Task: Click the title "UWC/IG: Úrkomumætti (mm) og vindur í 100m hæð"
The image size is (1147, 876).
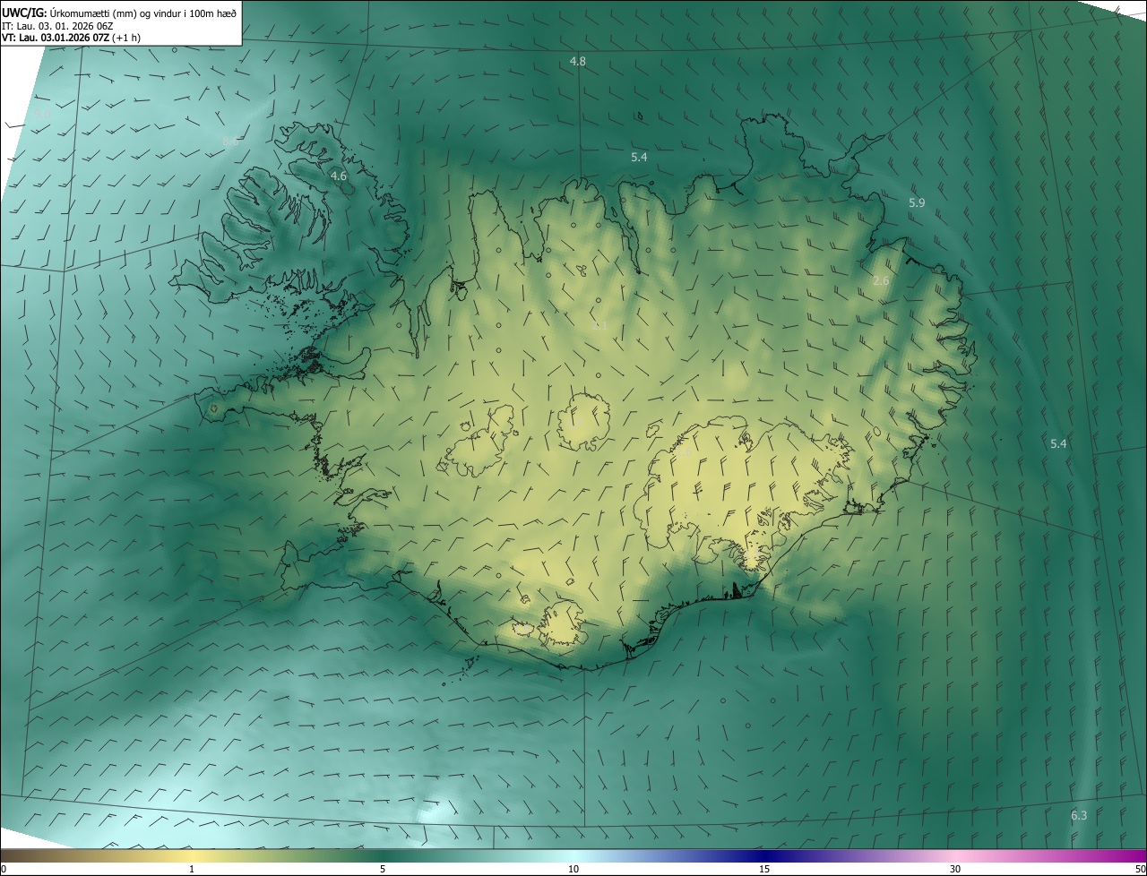Action: pyautogui.click(x=119, y=13)
